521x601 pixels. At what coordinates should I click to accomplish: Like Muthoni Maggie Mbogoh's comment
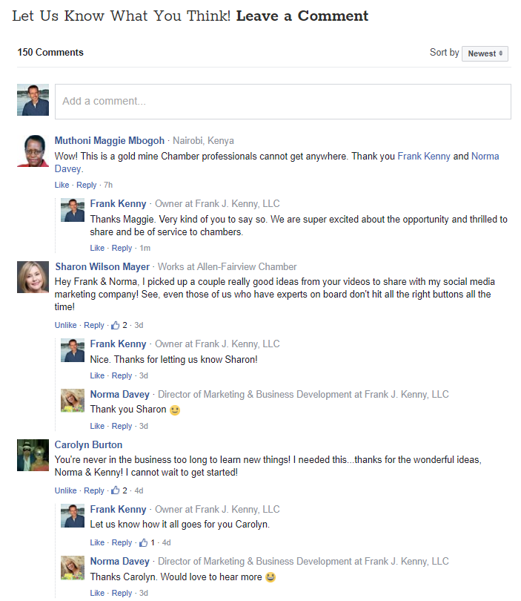[62, 185]
